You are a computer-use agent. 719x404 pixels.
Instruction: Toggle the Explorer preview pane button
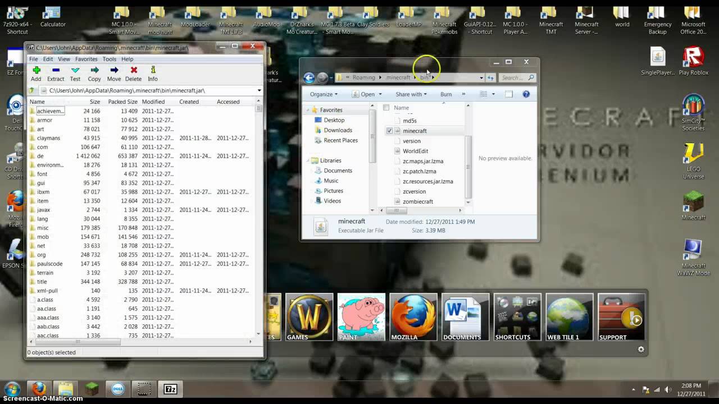coord(509,94)
